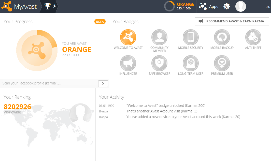Click the Your Ranking section heading

[x=17, y=97]
